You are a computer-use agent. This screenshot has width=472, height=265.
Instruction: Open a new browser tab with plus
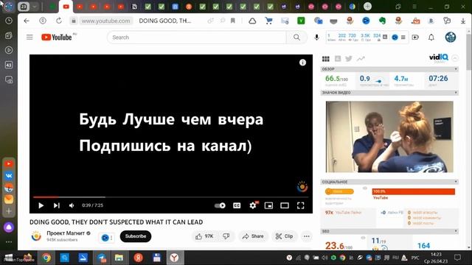(367, 7)
